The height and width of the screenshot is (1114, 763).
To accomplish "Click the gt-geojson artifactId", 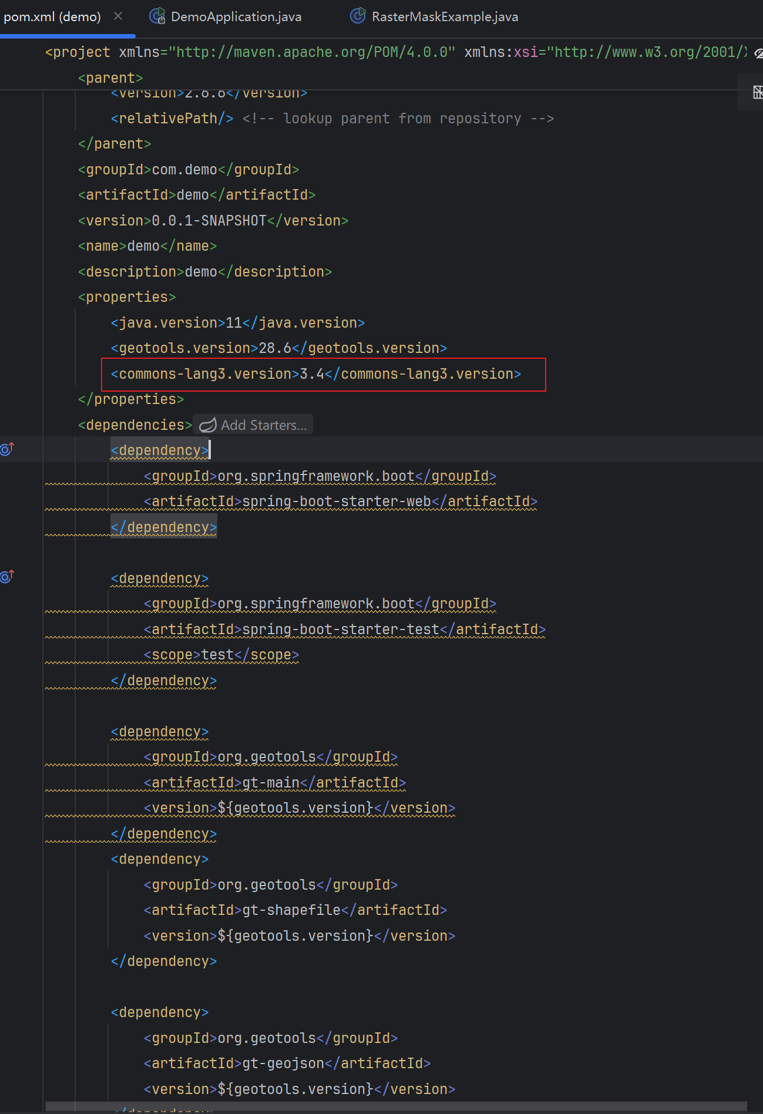I will 283,1063.
